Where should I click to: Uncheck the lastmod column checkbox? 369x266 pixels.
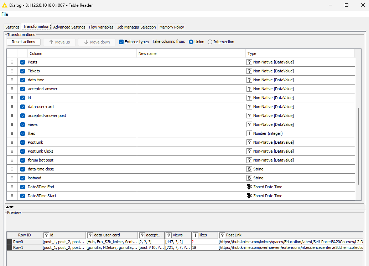(22, 178)
